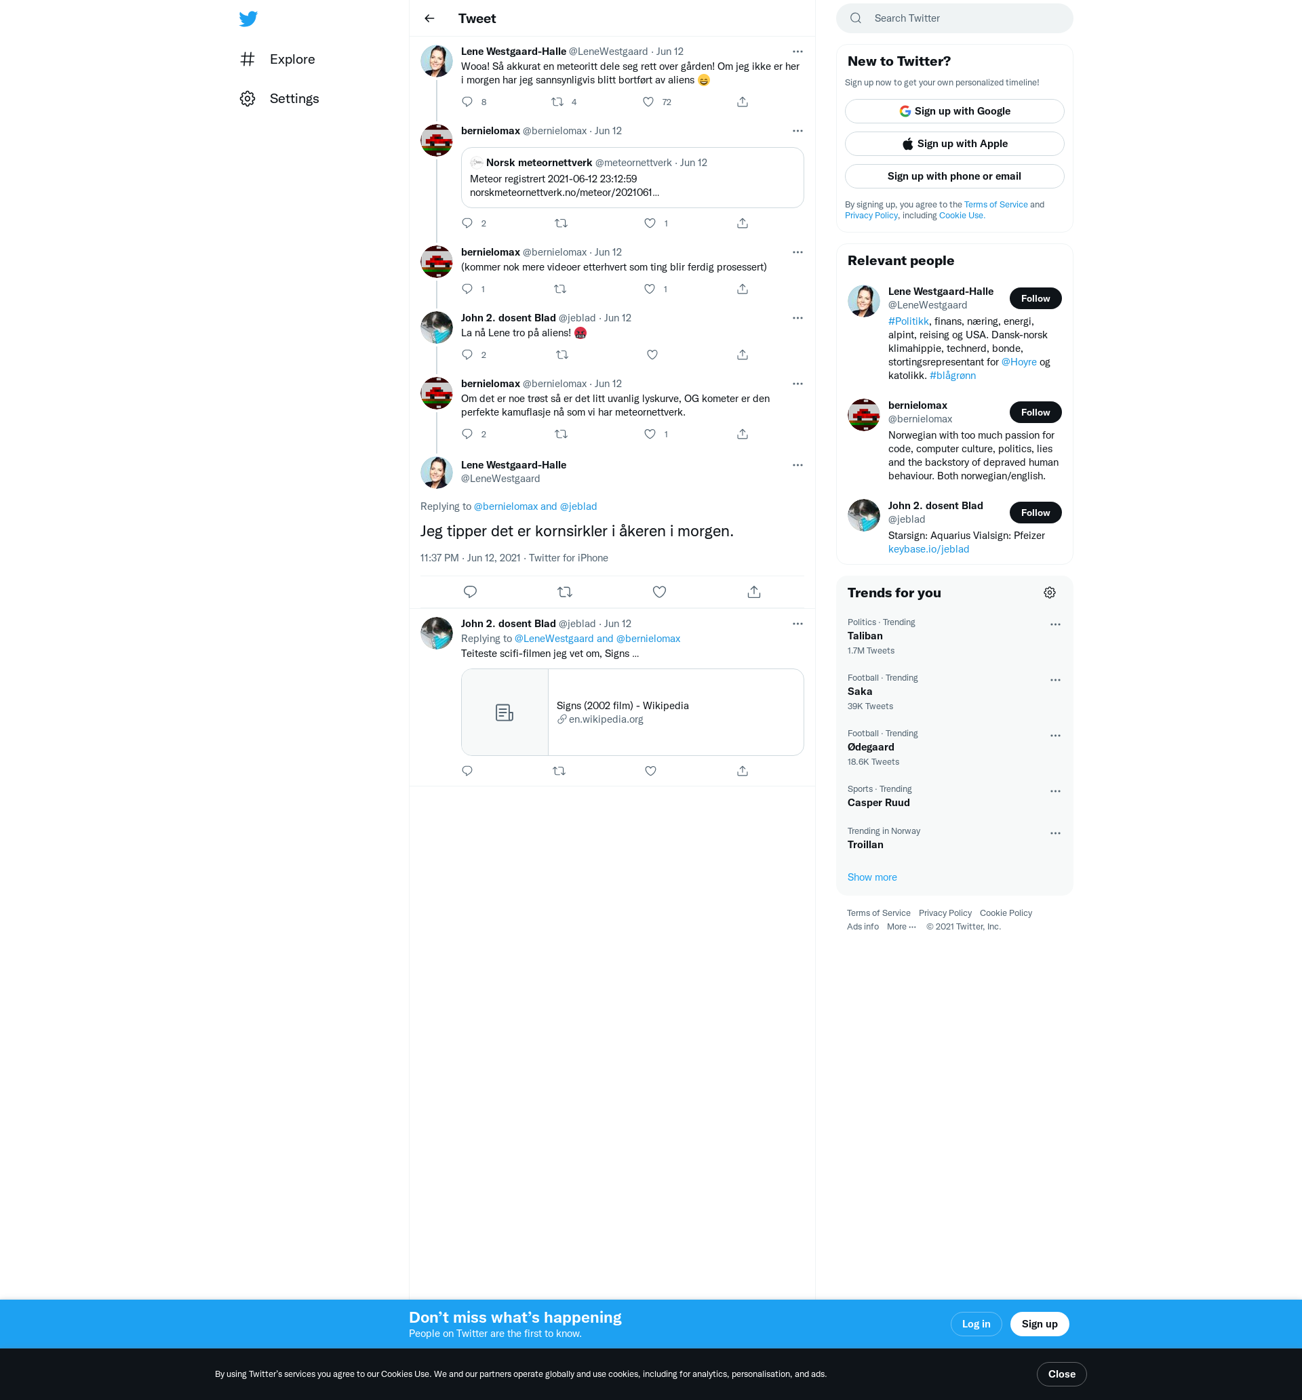Retweet the 'Teiteste scifi-filmen' tweet
This screenshot has height=1400, width=1302.
(x=559, y=771)
